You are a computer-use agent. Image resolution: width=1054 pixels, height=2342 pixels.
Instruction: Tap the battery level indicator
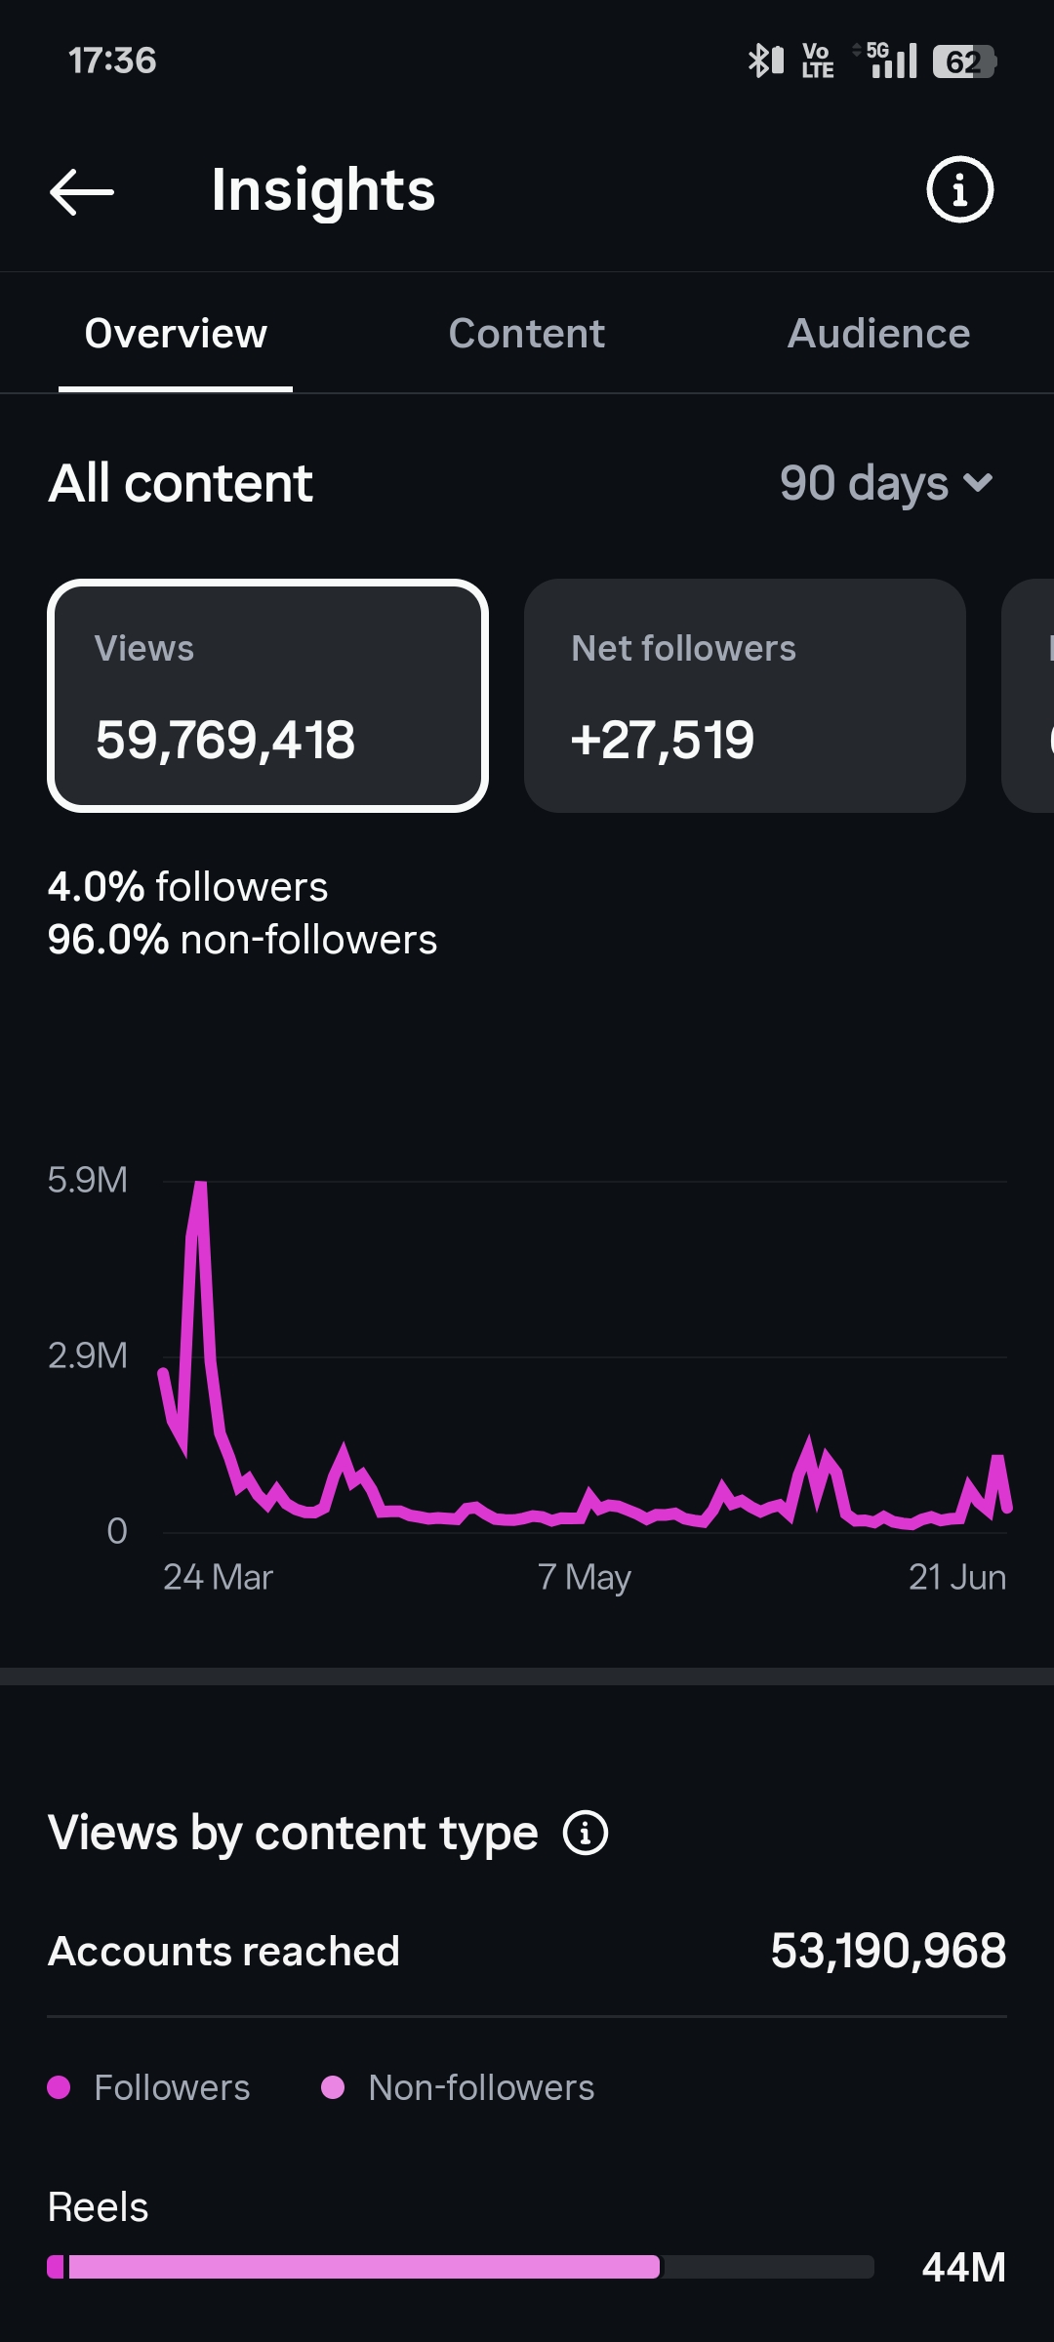click(x=964, y=61)
